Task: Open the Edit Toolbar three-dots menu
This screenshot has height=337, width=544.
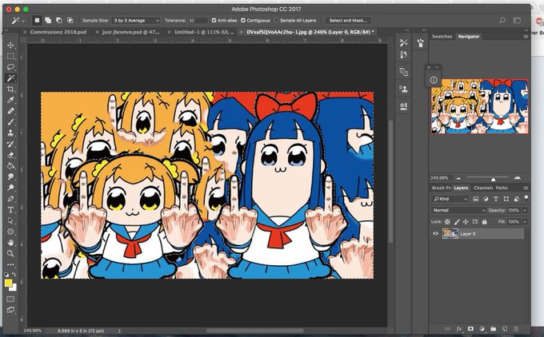Action: [10, 264]
